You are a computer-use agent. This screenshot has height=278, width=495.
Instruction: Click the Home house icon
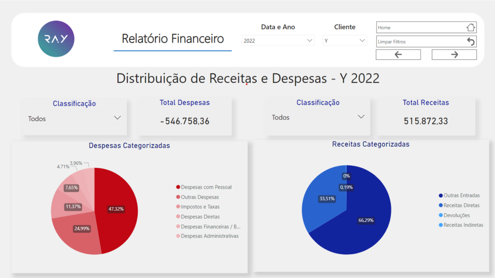coord(470,28)
